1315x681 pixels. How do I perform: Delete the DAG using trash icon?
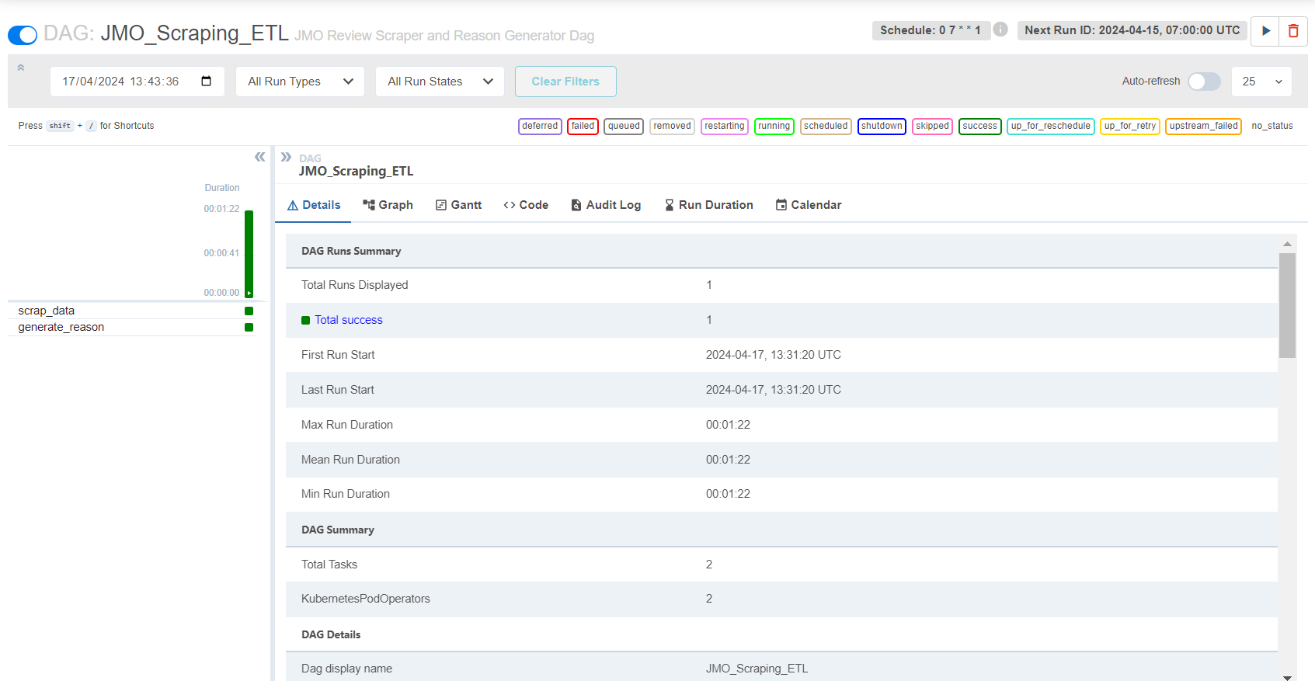1293,31
